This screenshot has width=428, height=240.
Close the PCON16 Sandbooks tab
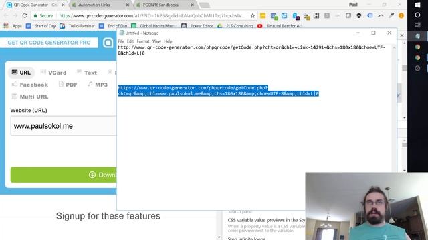click(x=192, y=5)
